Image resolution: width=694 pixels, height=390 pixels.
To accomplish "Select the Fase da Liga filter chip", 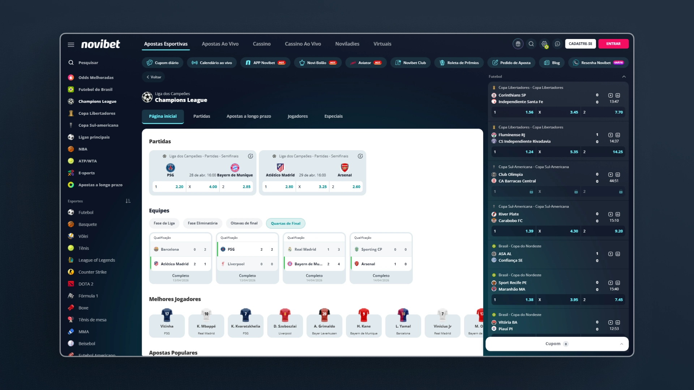I will coord(164,223).
